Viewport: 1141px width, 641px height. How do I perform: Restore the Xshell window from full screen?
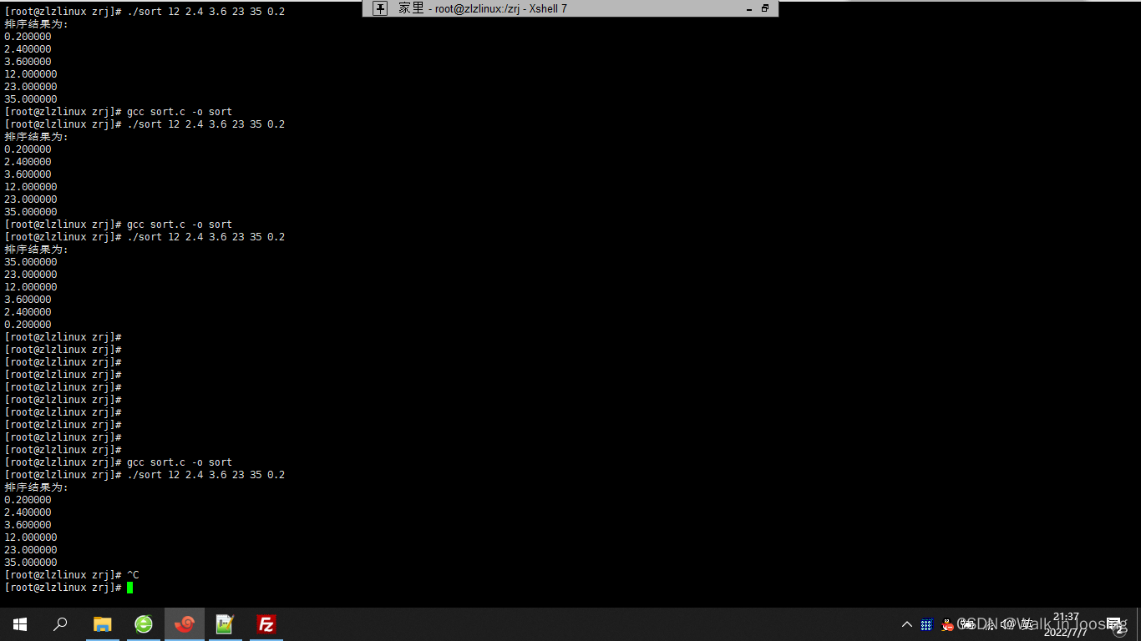(x=765, y=8)
